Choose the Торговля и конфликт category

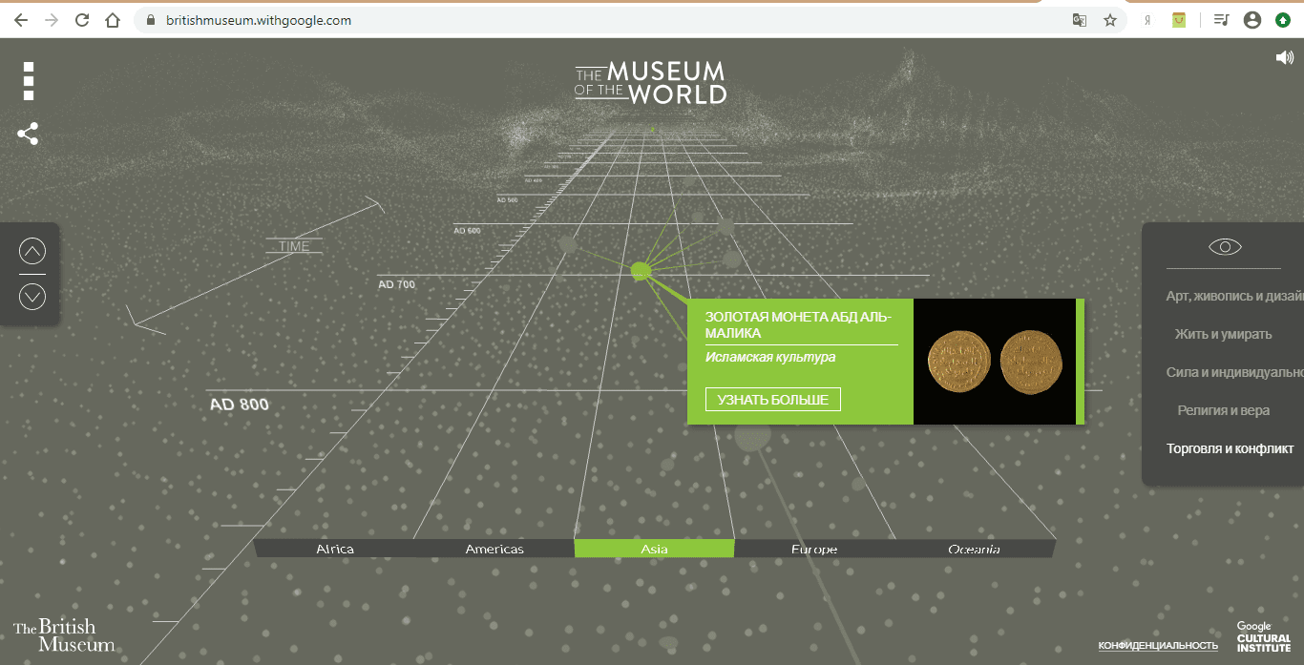click(x=1230, y=448)
